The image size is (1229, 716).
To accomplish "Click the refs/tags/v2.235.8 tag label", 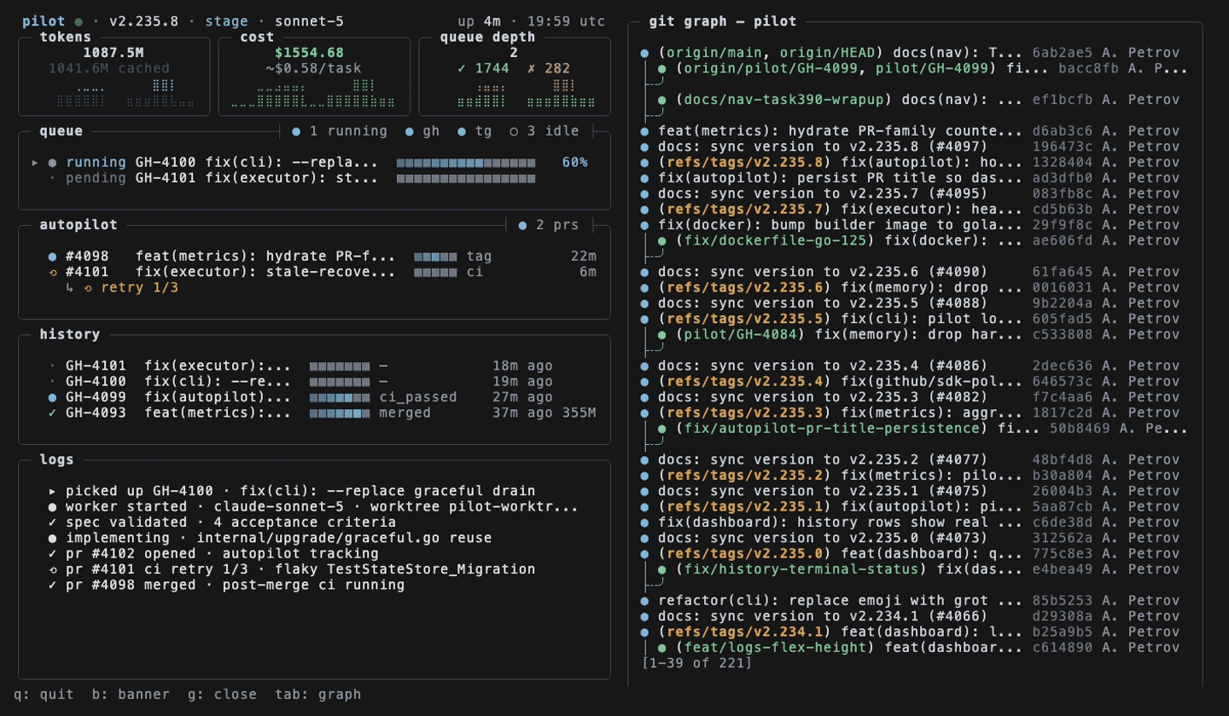I will point(745,162).
